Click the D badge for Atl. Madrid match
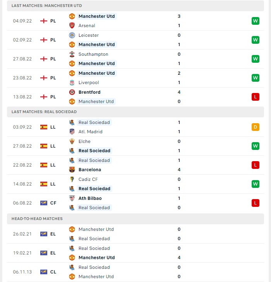This screenshot has height=282, width=271. [256, 127]
